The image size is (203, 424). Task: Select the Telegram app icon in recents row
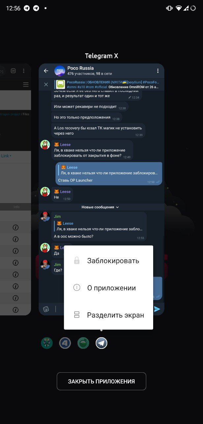coord(102,343)
